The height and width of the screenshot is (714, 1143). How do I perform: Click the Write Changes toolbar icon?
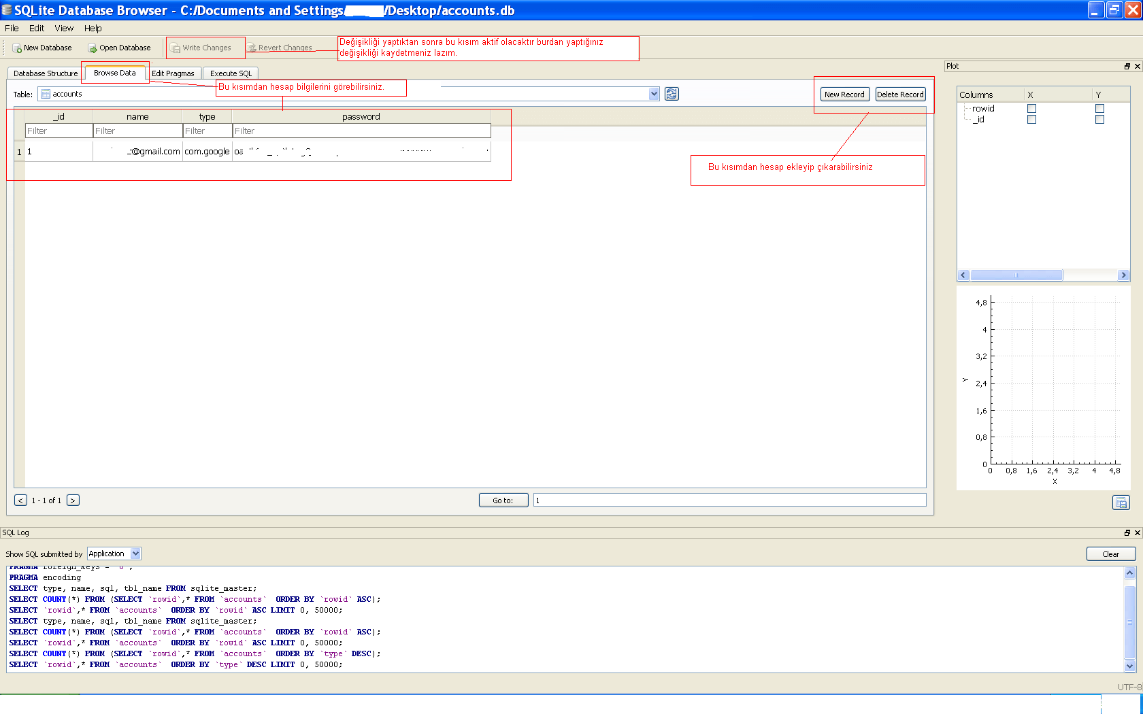point(176,48)
